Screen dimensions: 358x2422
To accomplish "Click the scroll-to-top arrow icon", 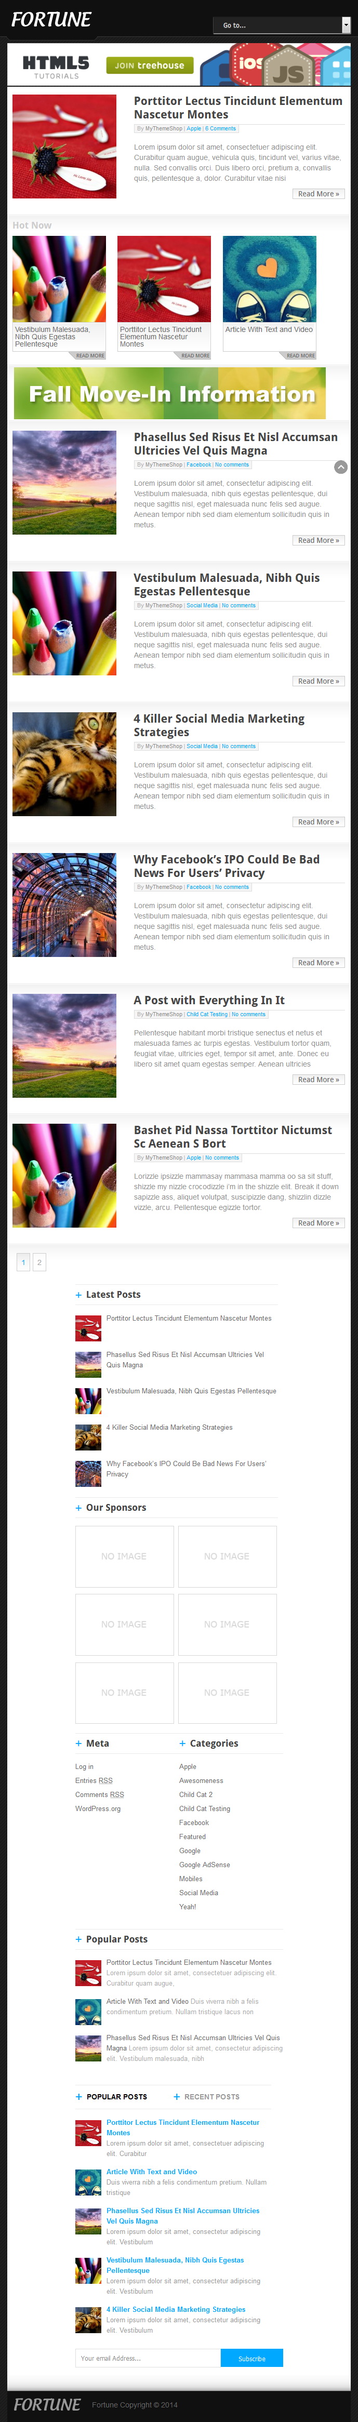I will coord(341,467).
